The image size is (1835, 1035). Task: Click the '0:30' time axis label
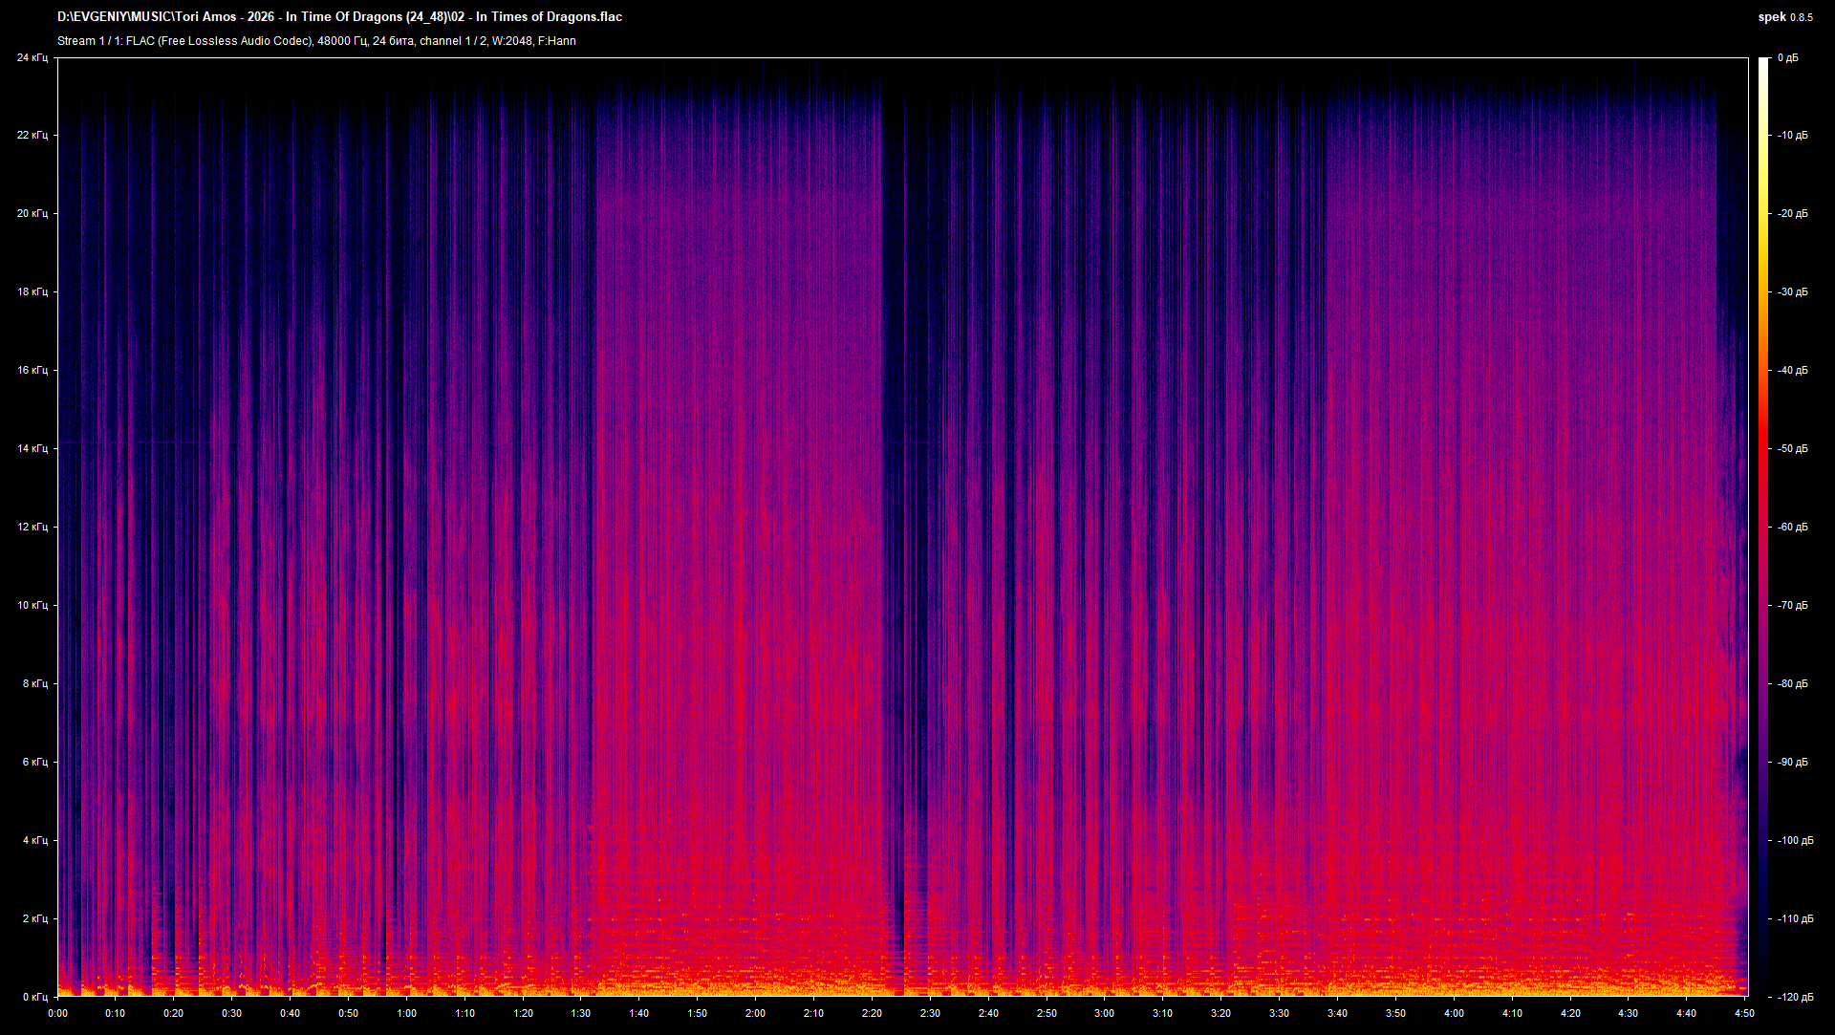pos(232,1014)
